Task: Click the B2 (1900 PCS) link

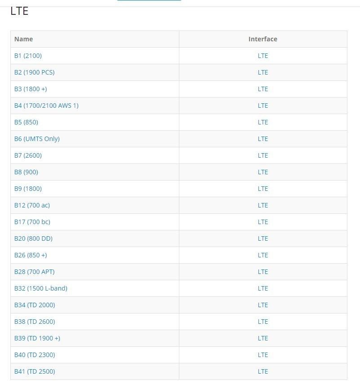Action: pos(34,72)
